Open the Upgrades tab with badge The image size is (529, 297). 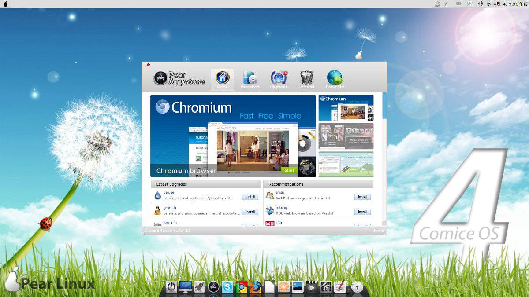coord(279,80)
